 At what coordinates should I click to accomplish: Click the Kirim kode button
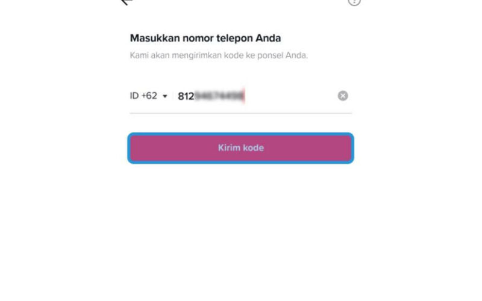coord(240,148)
